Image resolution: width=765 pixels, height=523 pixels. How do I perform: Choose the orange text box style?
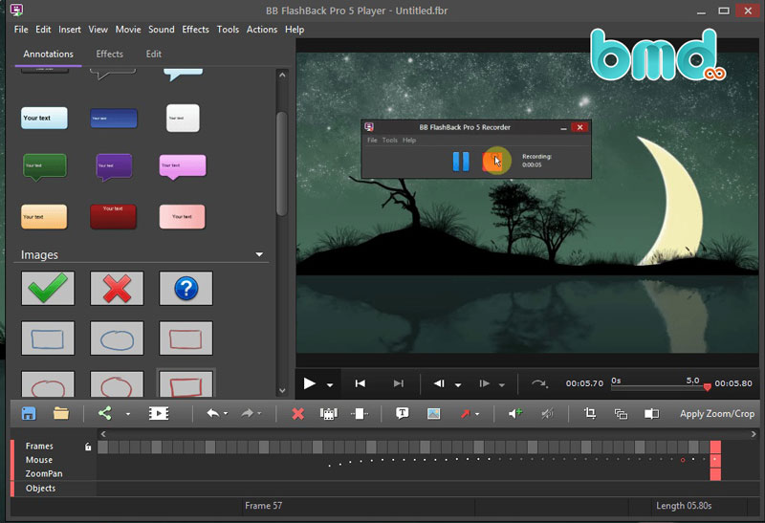coord(44,217)
